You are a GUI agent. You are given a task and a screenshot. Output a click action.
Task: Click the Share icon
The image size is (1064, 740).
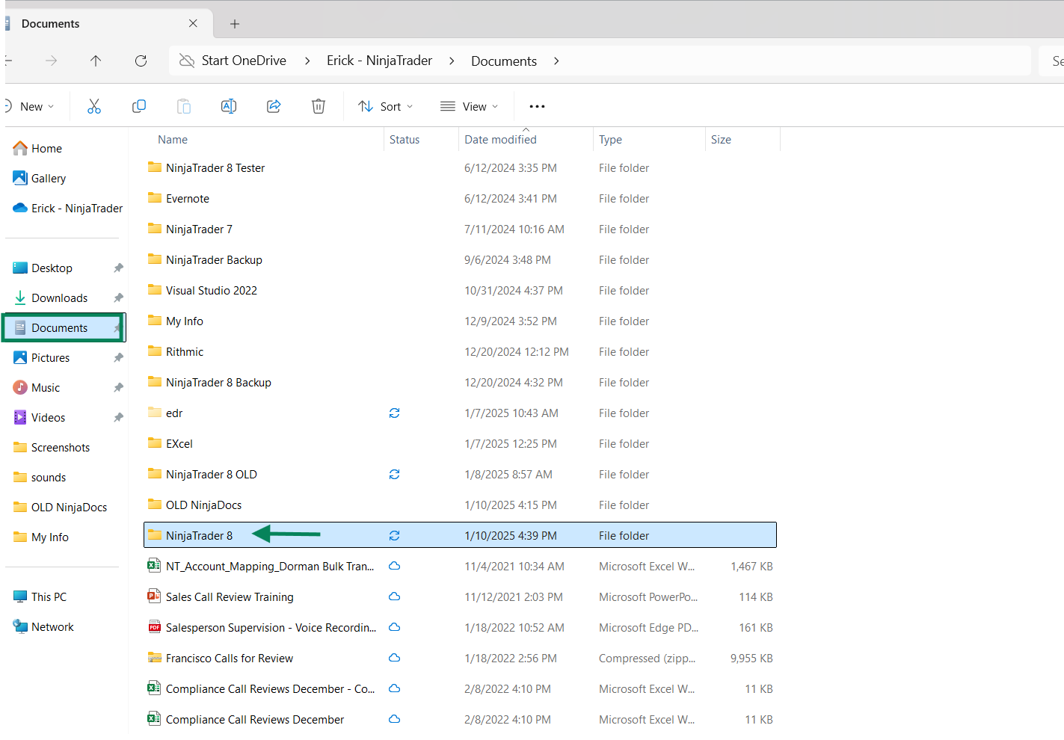tap(274, 106)
